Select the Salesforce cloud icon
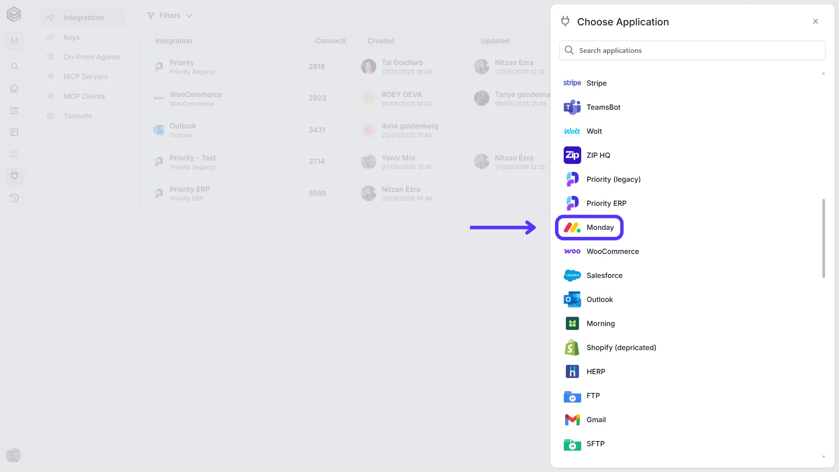 coord(572,275)
